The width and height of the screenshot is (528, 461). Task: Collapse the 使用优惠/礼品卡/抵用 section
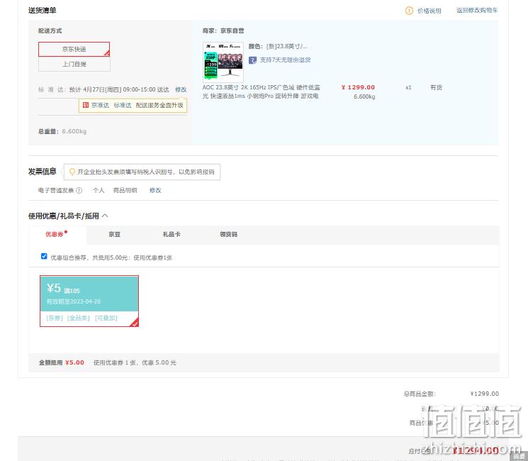tap(105, 216)
